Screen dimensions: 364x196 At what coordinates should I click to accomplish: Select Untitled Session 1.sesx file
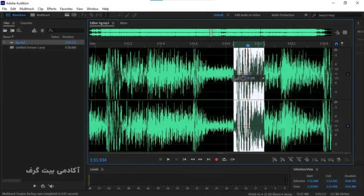coord(30,48)
